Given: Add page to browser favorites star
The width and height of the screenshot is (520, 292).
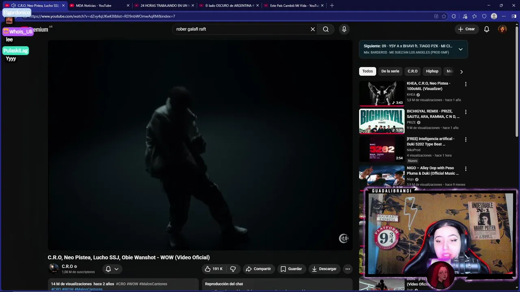Looking at the screenshot, I should 444,16.
